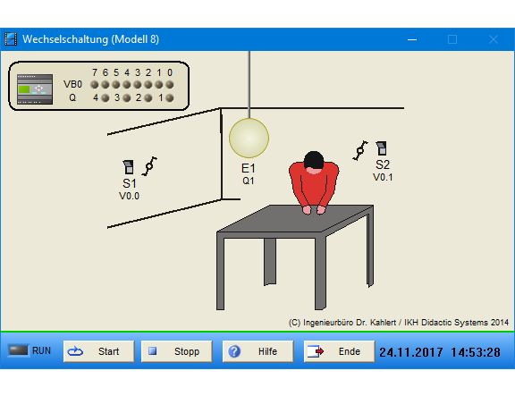Click the changeover contact symbol beside S1
This screenshot has width=515, height=396.
[150, 166]
